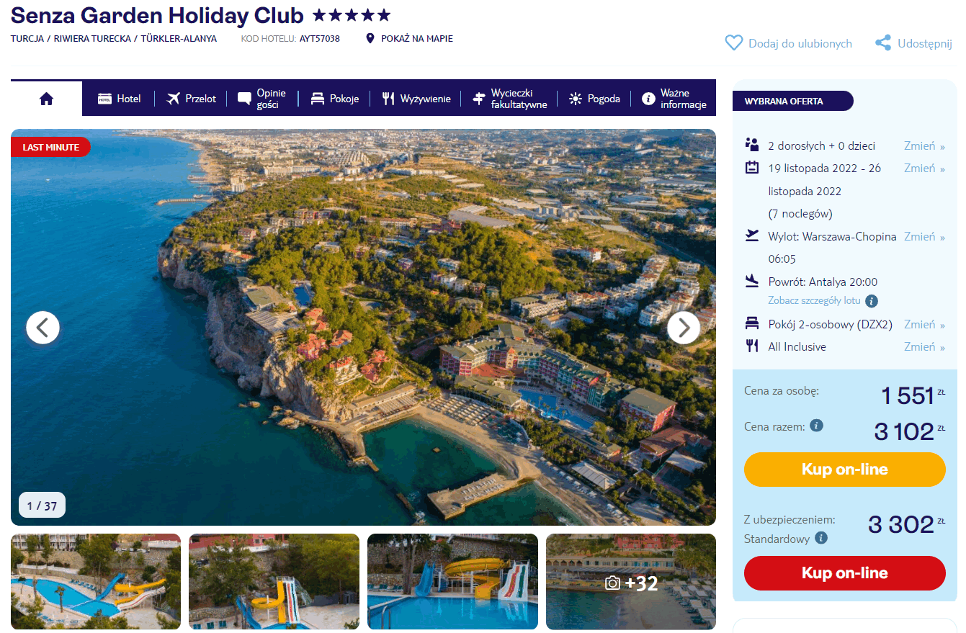Viewport: 966px width, 633px height.
Task: Click the per-person price 1 551 zł
Action: (913, 395)
